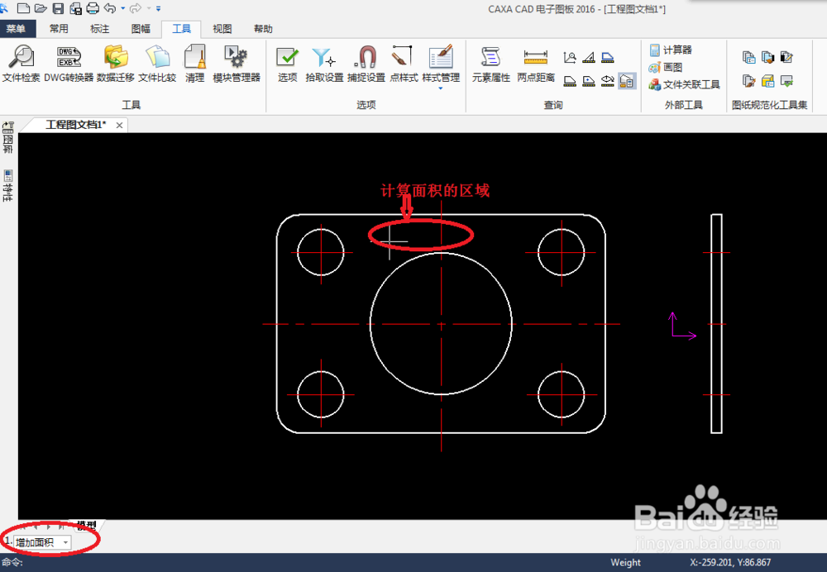
Task: Open 文件比较 file compare tool
Action: click(157, 64)
